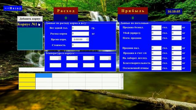Click Продажа нал. кг field

[176, 48]
